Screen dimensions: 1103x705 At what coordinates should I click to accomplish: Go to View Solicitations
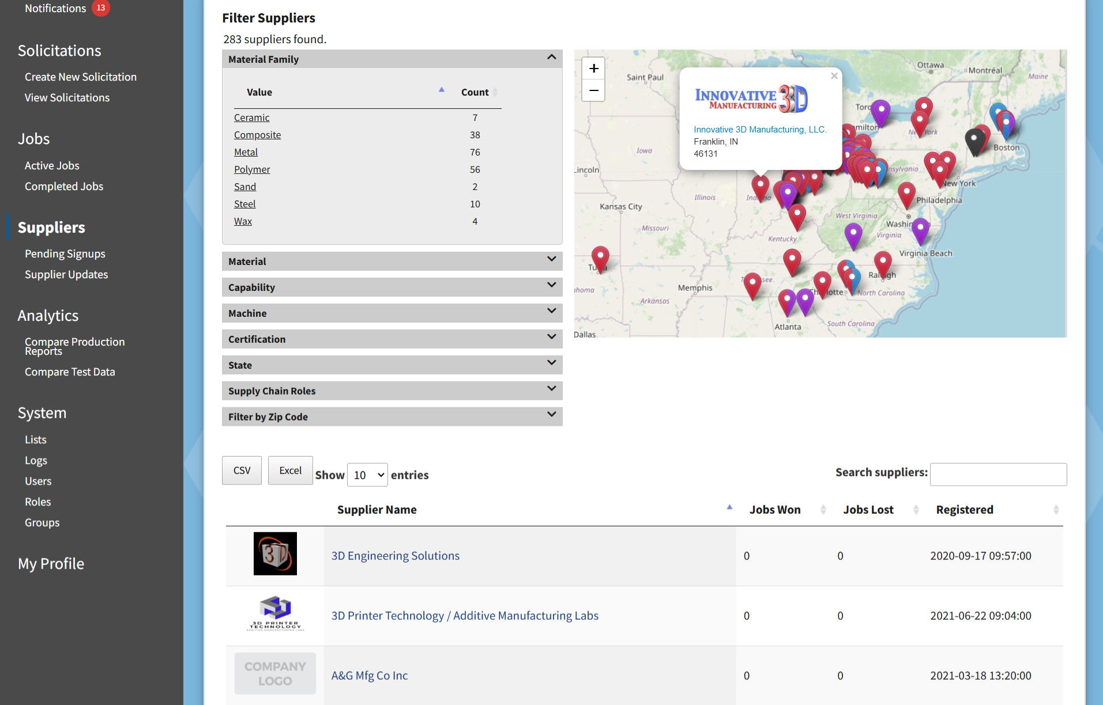[67, 97]
